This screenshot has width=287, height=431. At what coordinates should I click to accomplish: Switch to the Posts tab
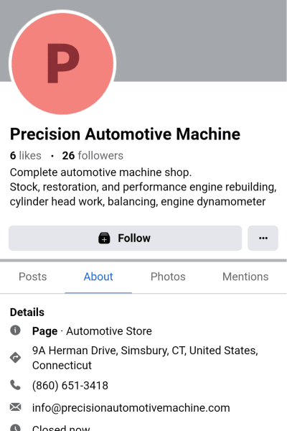[x=33, y=277]
